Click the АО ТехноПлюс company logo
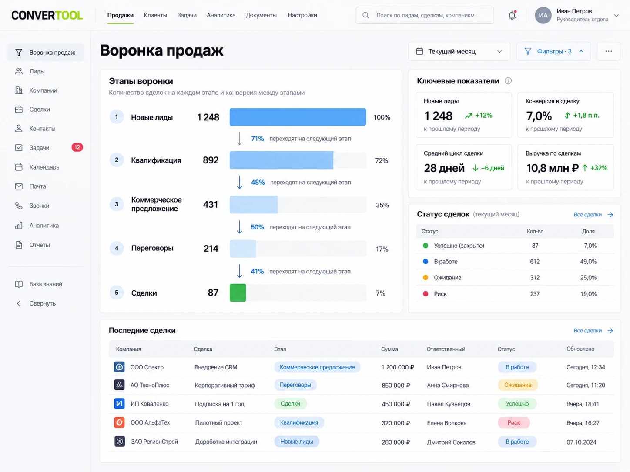Viewport: 630px width, 472px height. [119, 385]
